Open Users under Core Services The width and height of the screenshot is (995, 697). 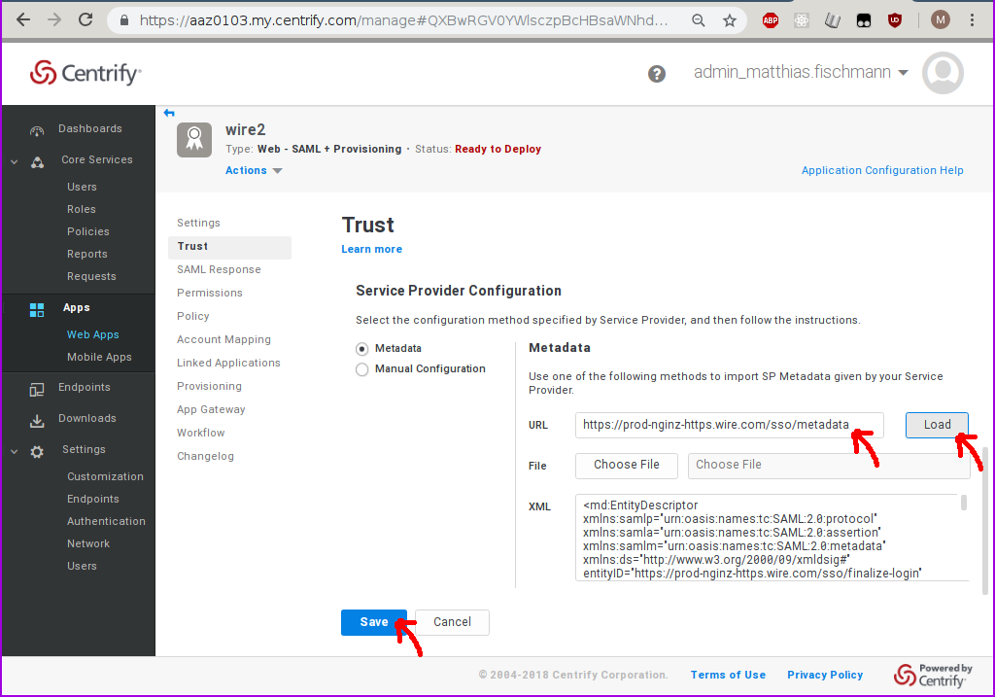click(82, 188)
